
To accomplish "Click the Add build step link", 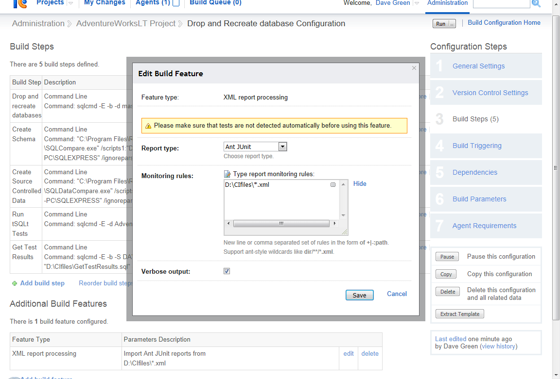I will pyautogui.click(x=42, y=283).
